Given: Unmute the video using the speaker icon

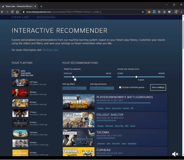Looking at the screenshot, I should pyautogui.click(x=175, y=154).
